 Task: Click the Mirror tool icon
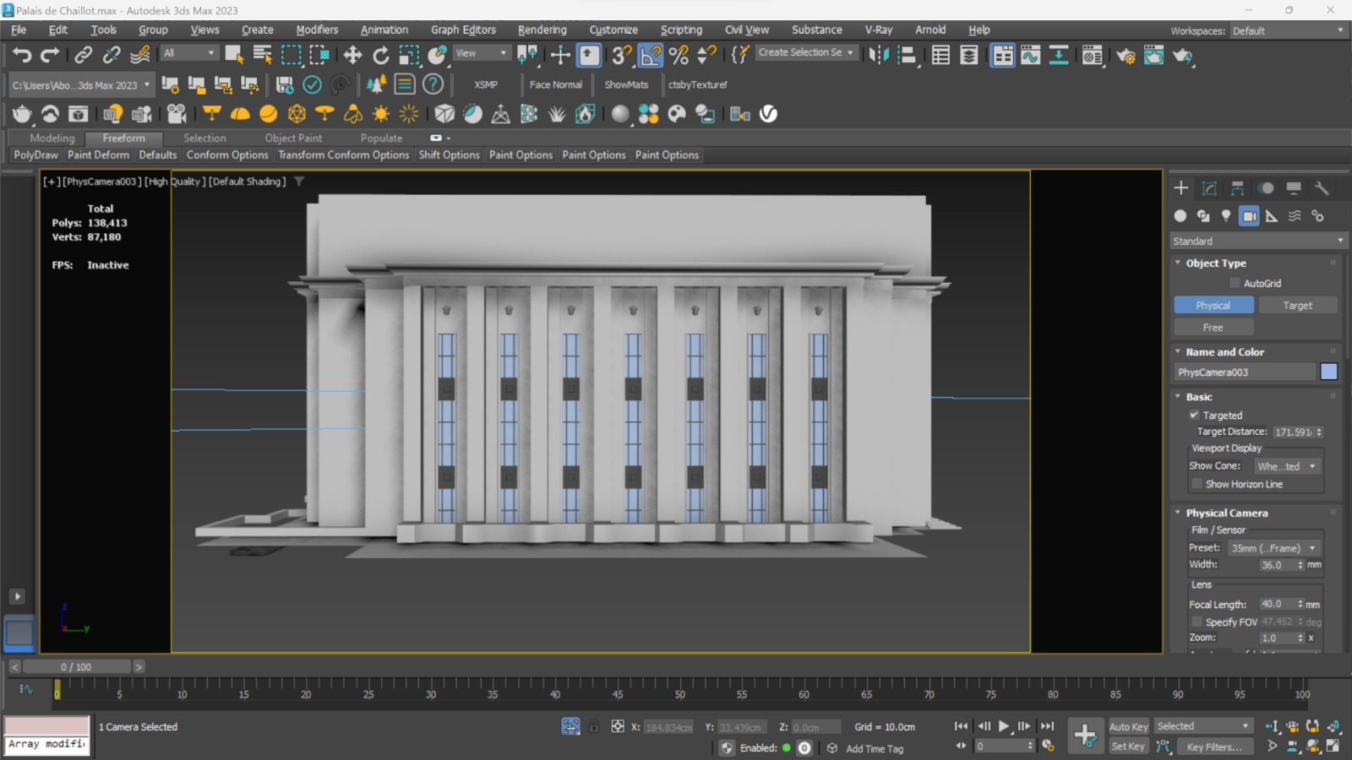(879, 56)
